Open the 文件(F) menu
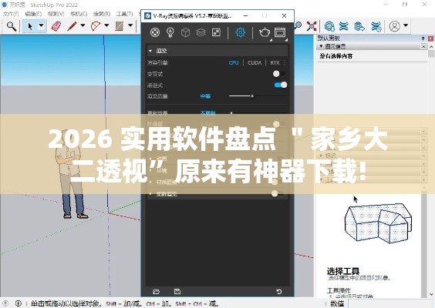This screenshot has width=435, height=308. (x=11, y=14)
